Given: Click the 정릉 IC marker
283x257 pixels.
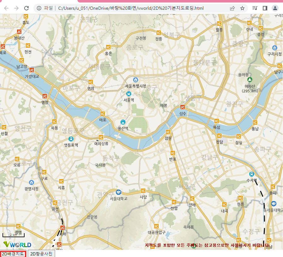Looking at the screenshot, I should [158, 33].
